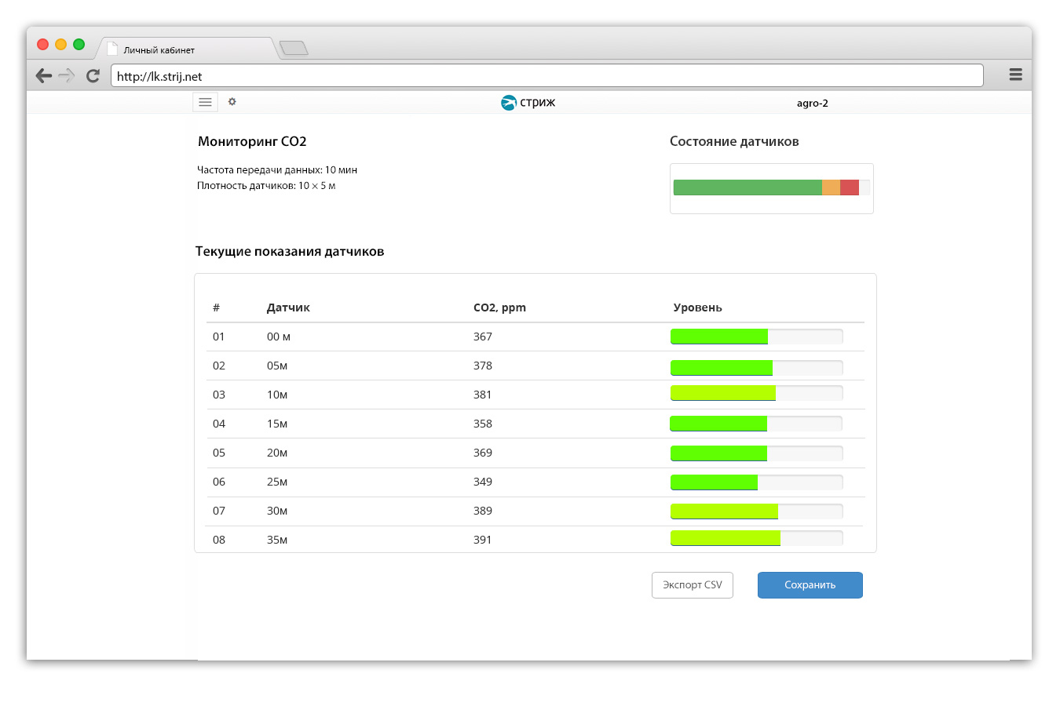
Task: Open the browser hamburger menu
Action: tap(1015, 75)
